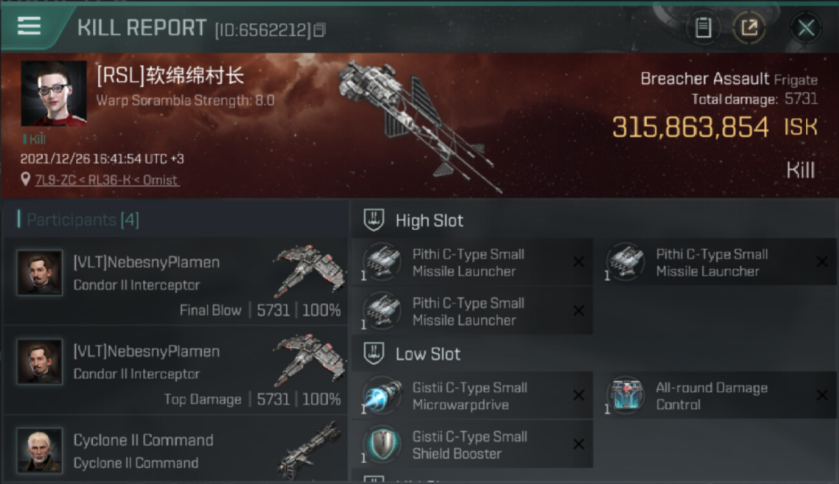View the victim pilot portrait
The height and width of the screenshot is (484, 839).
click(x=54, y=94)
